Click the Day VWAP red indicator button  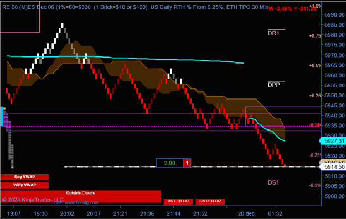coord(24,177)
